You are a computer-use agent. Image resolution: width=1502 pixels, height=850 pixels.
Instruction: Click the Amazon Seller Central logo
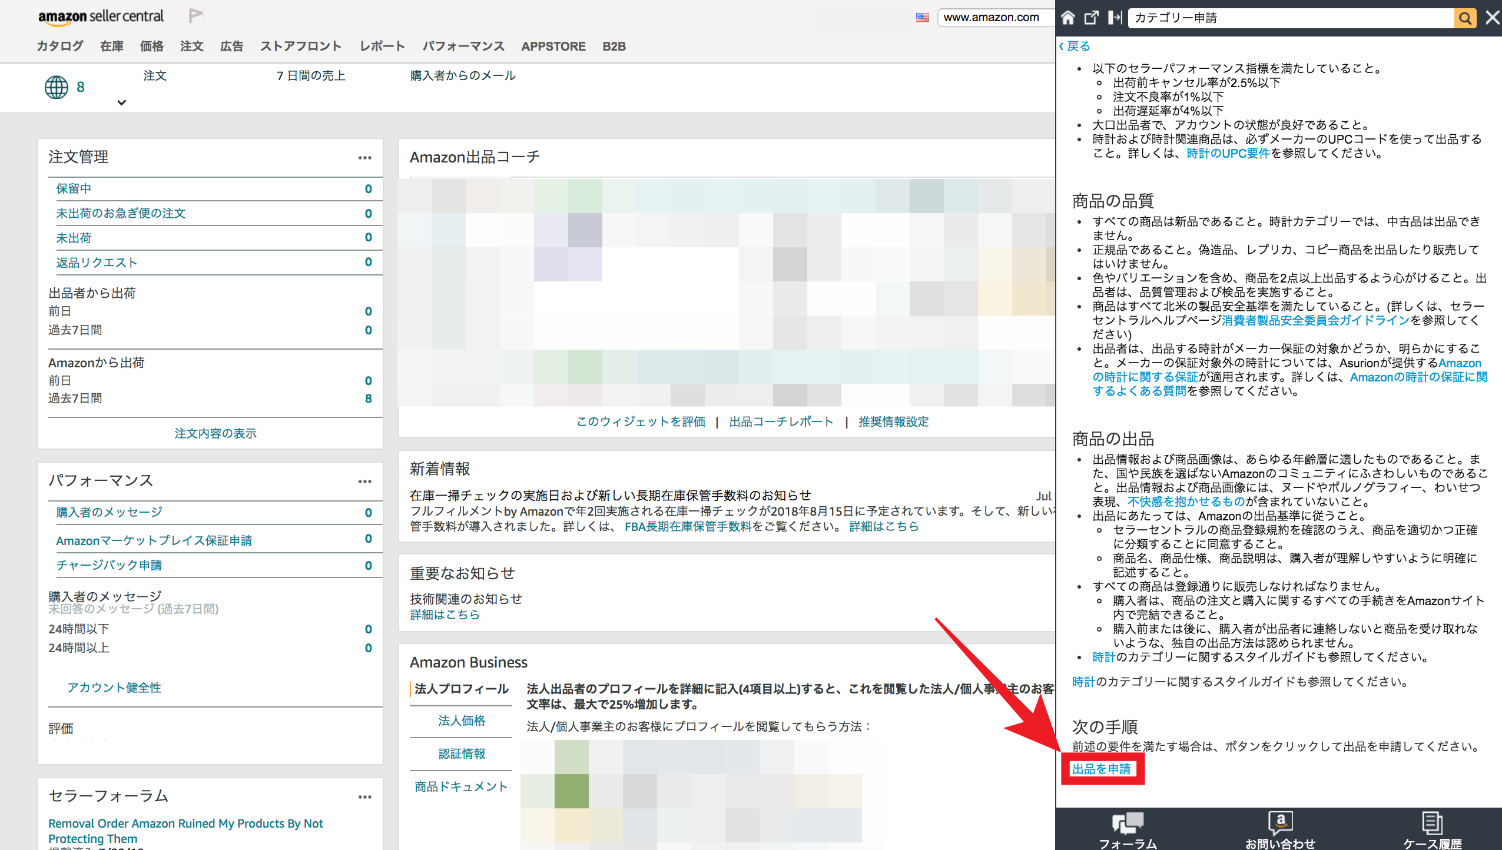click(101, 16)
